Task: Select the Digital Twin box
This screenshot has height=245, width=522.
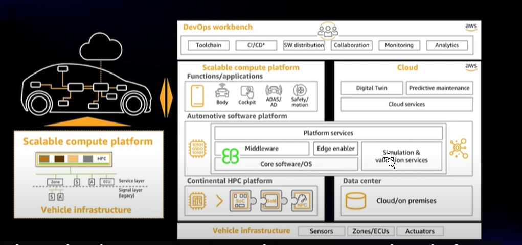Action: tap(372, 88)
